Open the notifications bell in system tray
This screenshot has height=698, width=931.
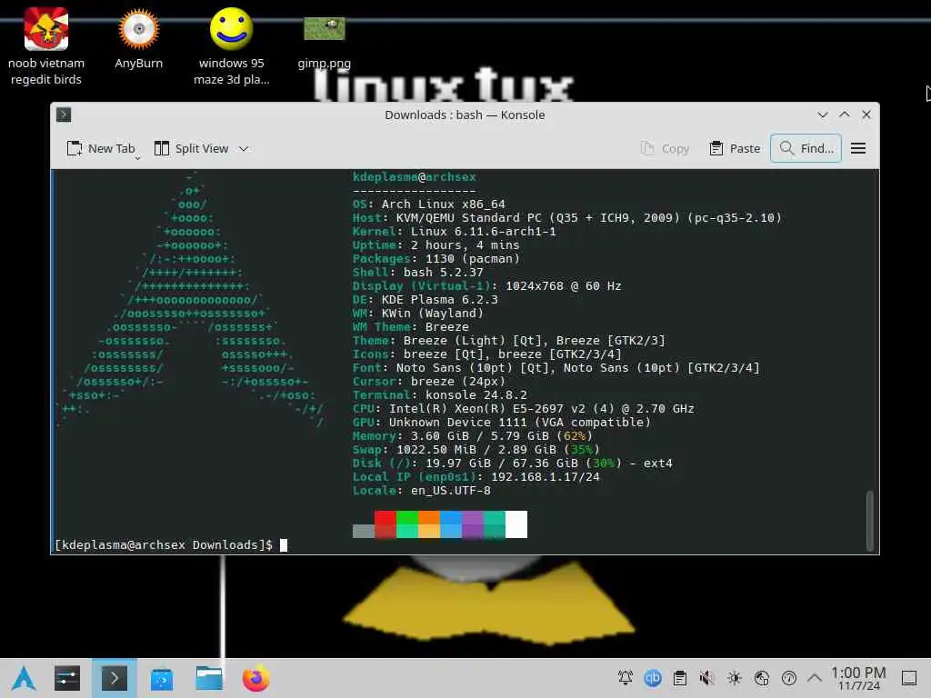click(x=626, y=678)
